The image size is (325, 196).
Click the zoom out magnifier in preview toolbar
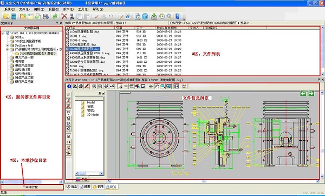point(100,87)
